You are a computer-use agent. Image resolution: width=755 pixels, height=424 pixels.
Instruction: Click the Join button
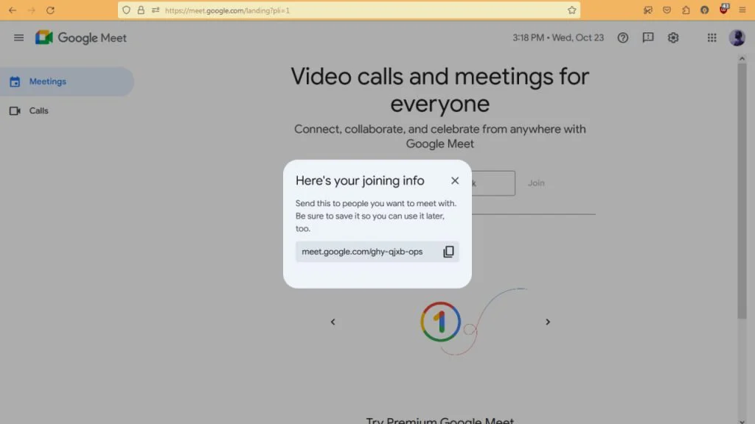(x=536, y=183)
